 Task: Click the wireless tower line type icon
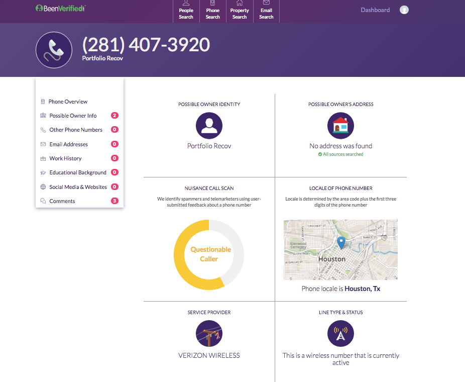[x=340, y=334]
